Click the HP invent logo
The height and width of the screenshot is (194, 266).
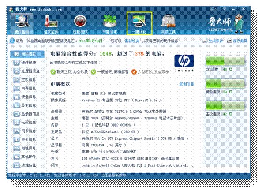(184, 63)
